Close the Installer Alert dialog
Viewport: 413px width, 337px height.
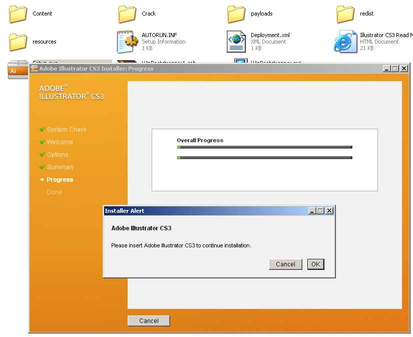coord(329,211)
